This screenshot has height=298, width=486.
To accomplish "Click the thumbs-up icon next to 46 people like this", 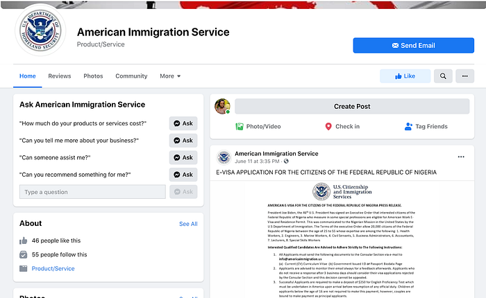I will (23, 240).
